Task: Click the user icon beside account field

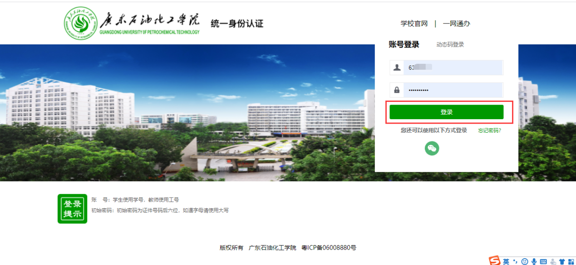Action: [x=397, y=67]
